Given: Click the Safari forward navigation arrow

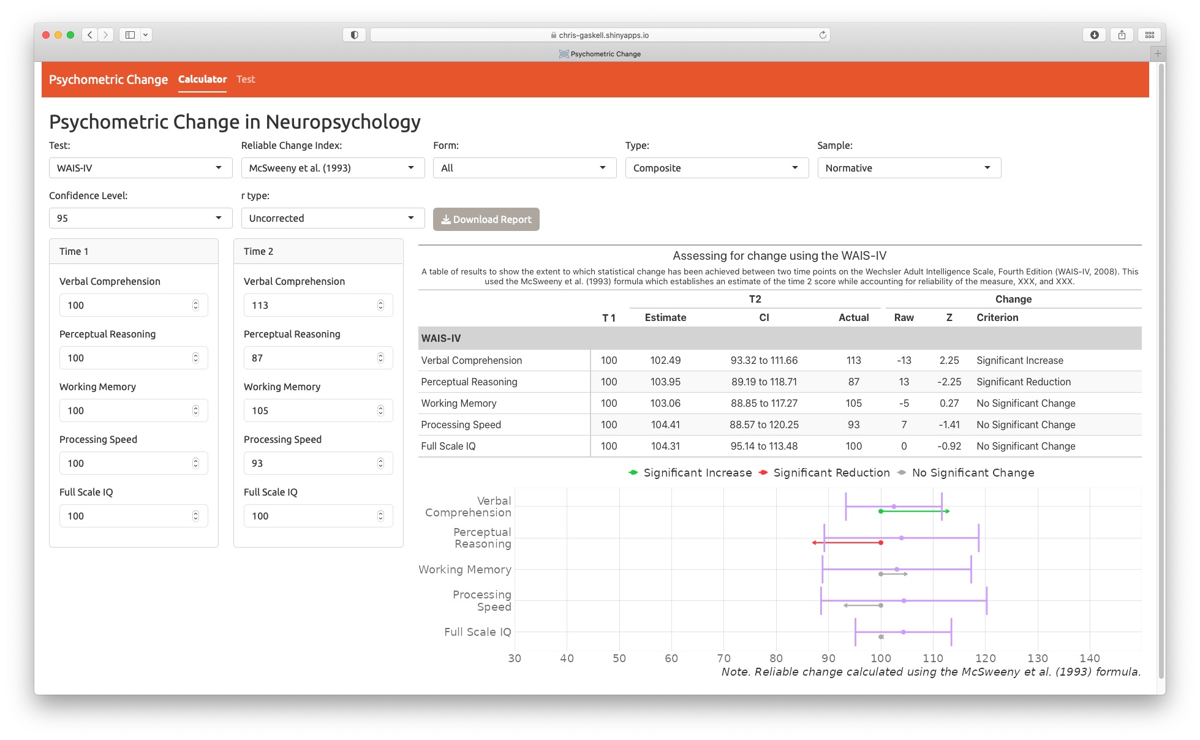Looking at the screenshot, I should 106,35.
